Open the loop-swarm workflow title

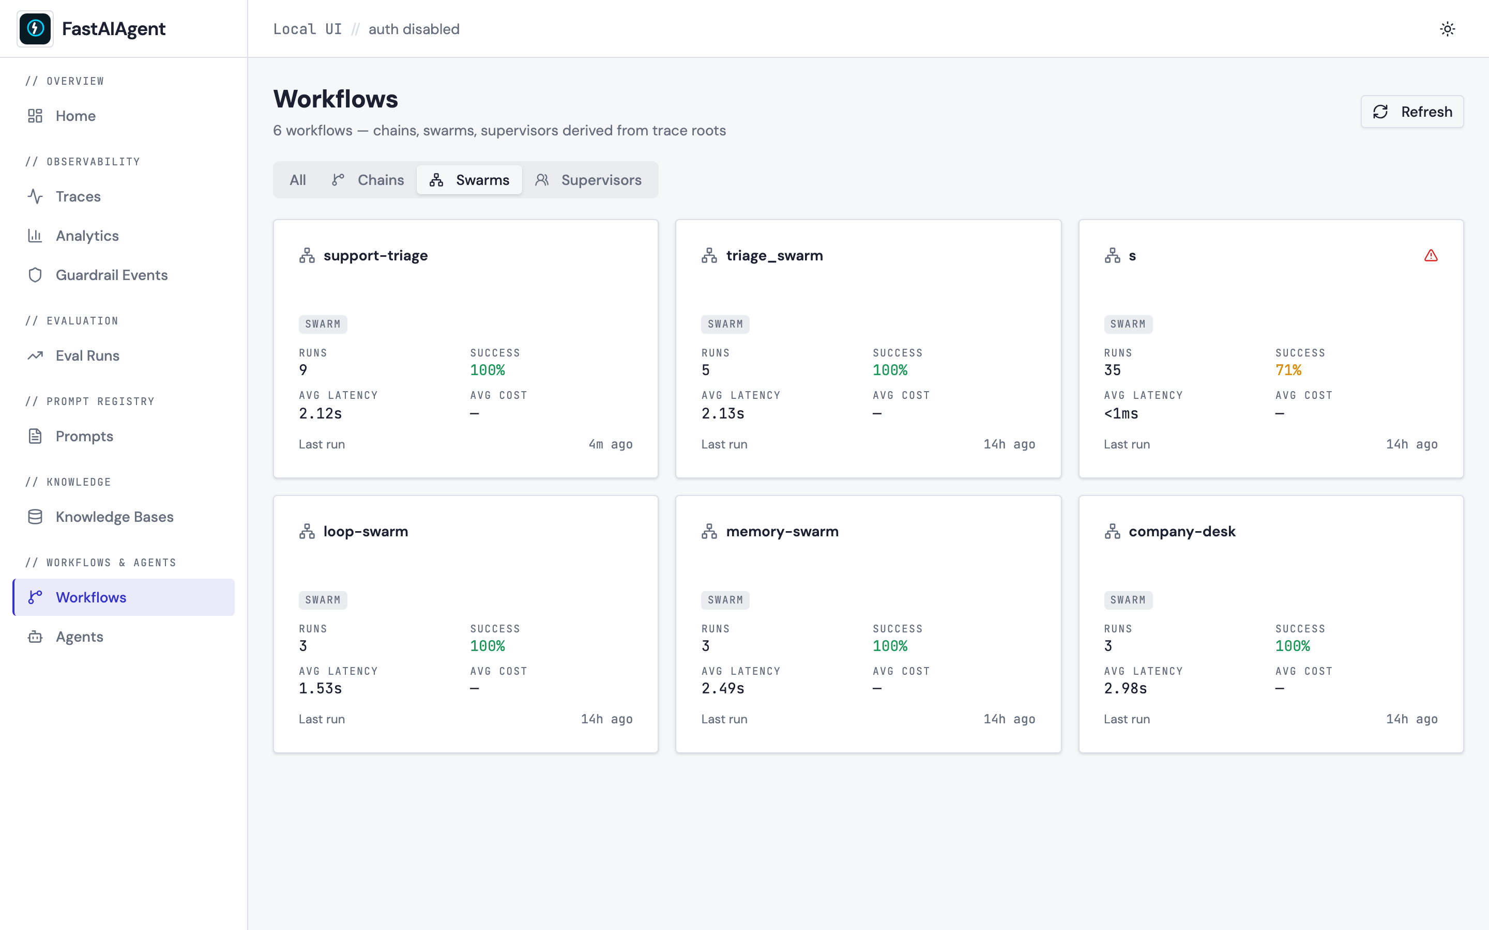[366, 532]
